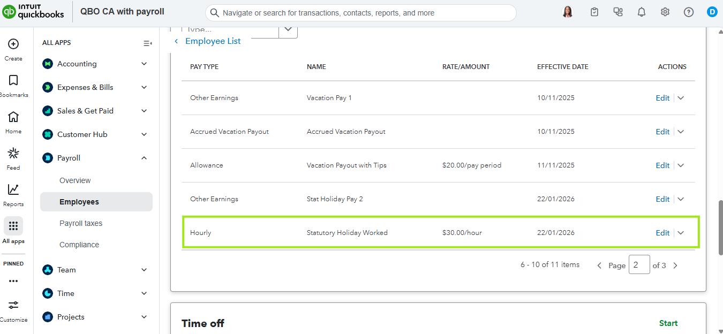Open dropdown next to Statutory Holiday Worked Edit
723x334 pixels.
tap(681, 233)
